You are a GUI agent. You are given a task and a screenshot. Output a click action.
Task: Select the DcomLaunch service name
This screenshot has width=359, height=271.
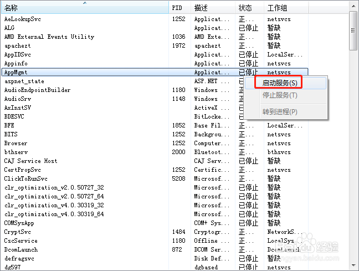click(x=21, y=250)
